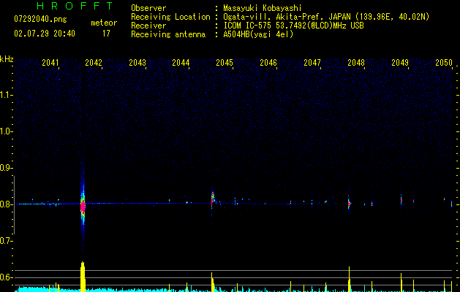This screenshot has height=292, width=460.
Task: Click the 2046 time axis marker
Action: coord(268,63)
